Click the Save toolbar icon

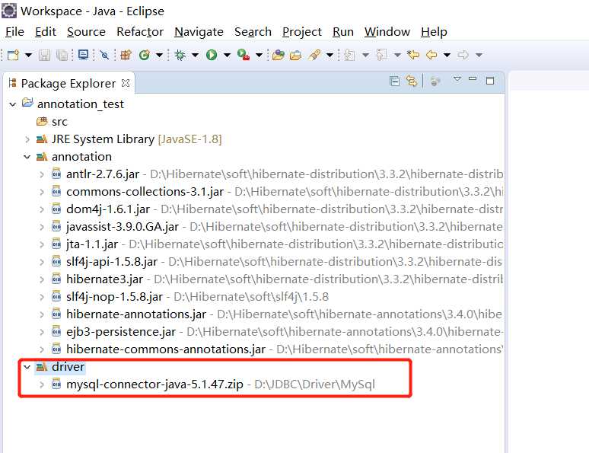tap(44, 56)
